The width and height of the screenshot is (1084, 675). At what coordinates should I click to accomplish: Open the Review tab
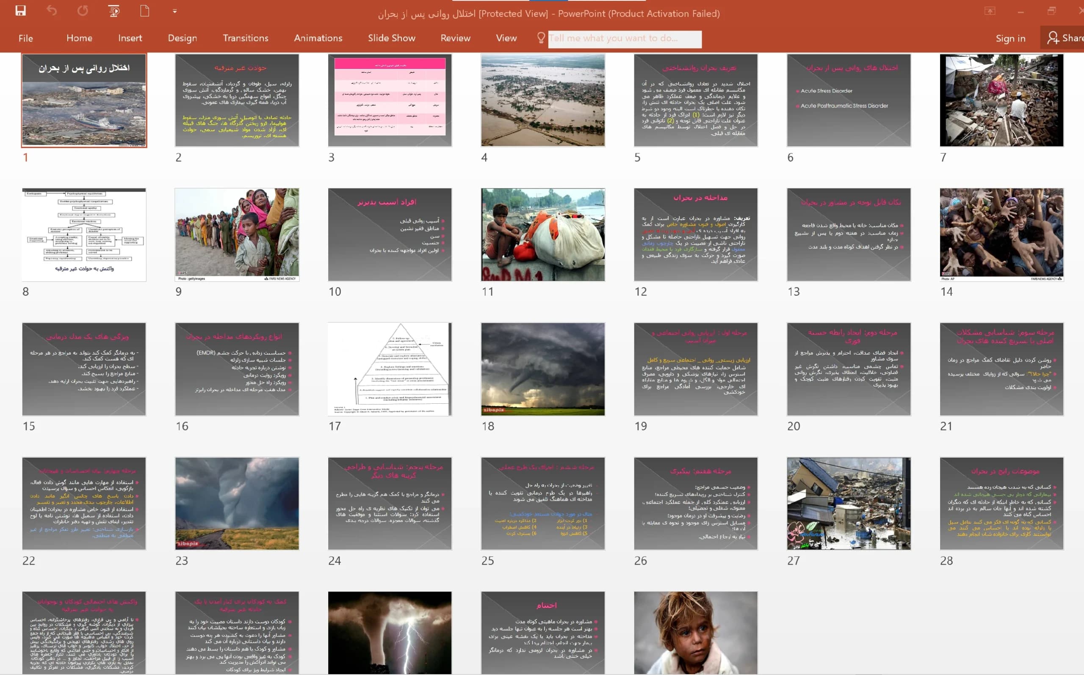tap(455, 39)
